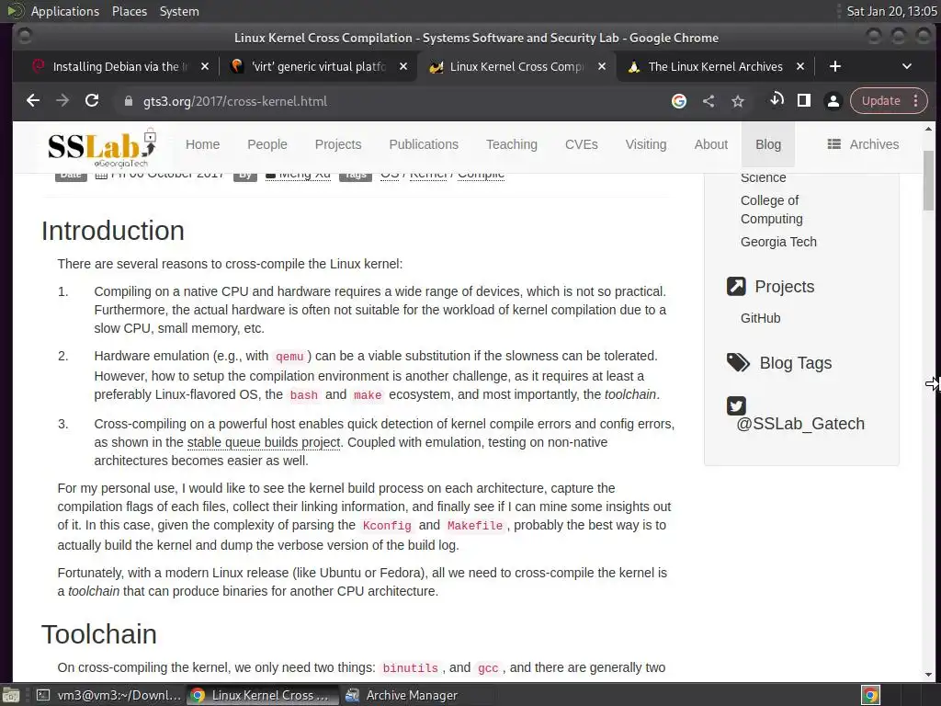Screen dimensions: 941x706
Task: Open the Publications nav item
Action: point(424,144)
